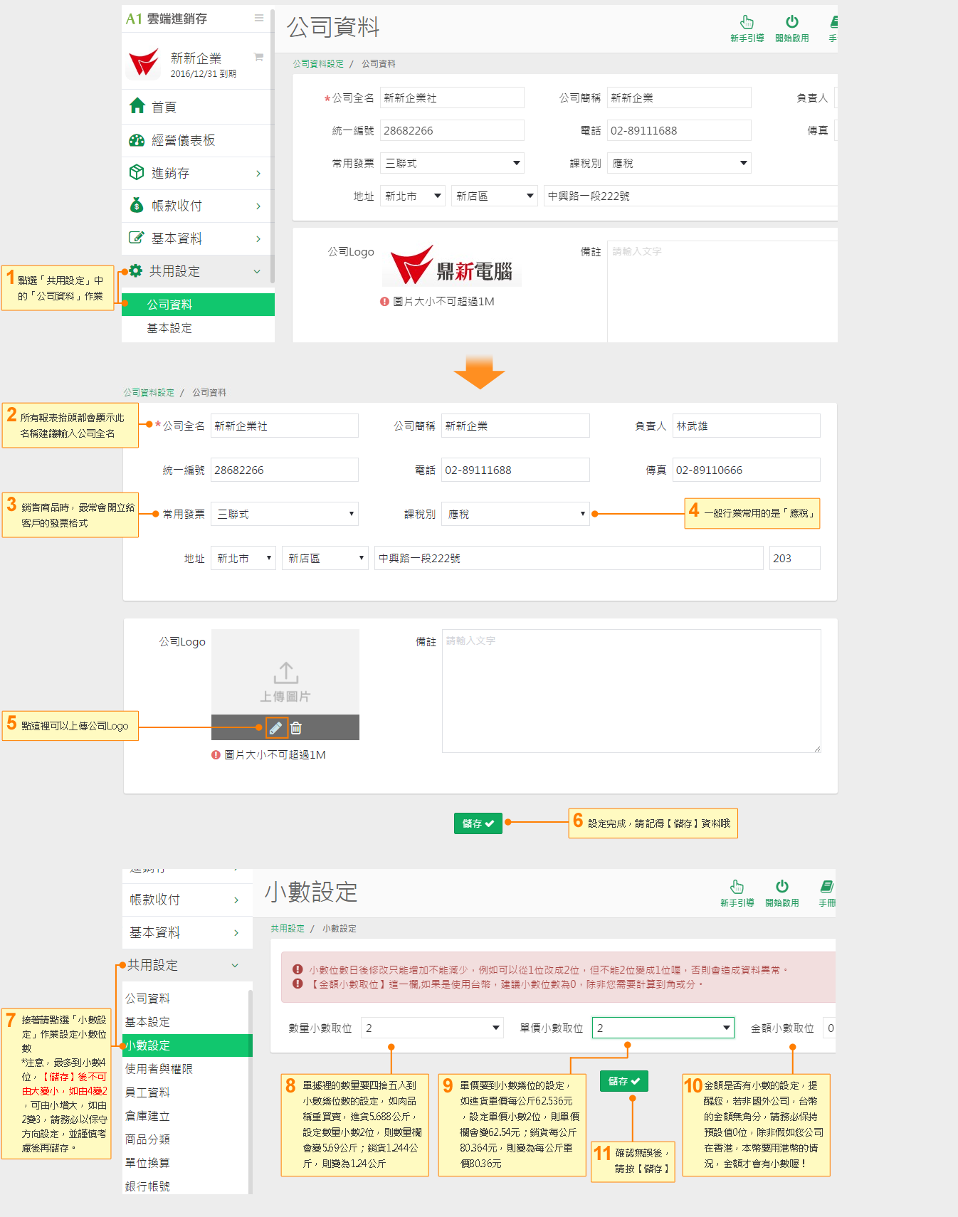This screenshot has width=958, height=1217.
Task: Open the 課稅別 dropdown showing 應稅
Action: (x=515, y=514)
